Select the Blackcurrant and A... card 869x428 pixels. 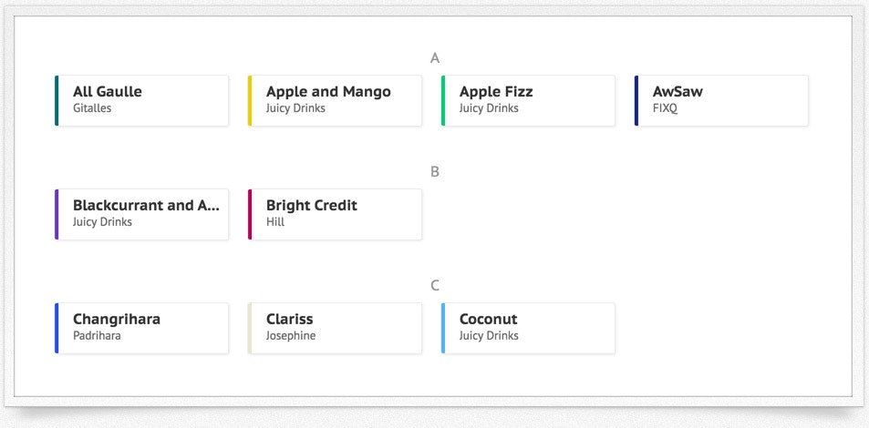[141, 214]
